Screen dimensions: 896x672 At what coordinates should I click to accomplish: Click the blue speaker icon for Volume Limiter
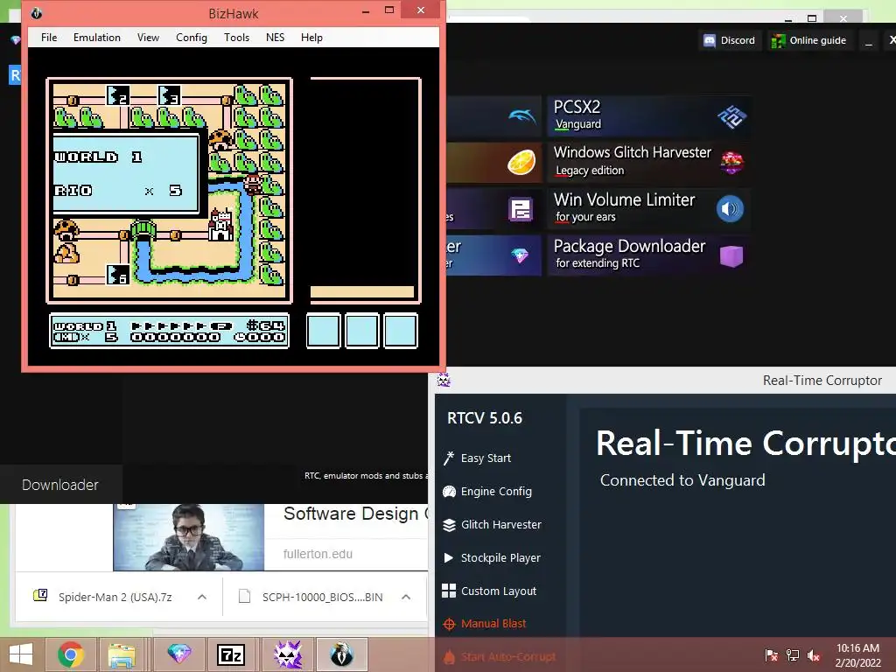pyautogui.click(x=731, y=209)
